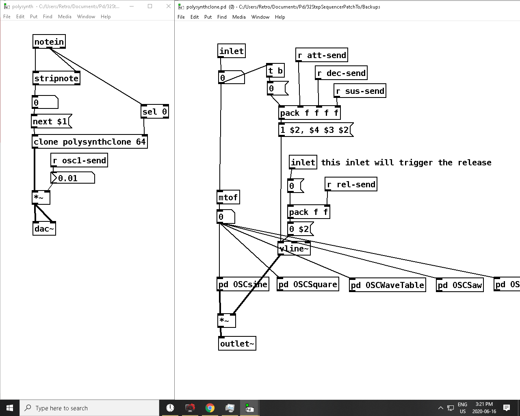520x416 pixels.
Task: Click the 0.01 number box
Action: pos(73,178)
